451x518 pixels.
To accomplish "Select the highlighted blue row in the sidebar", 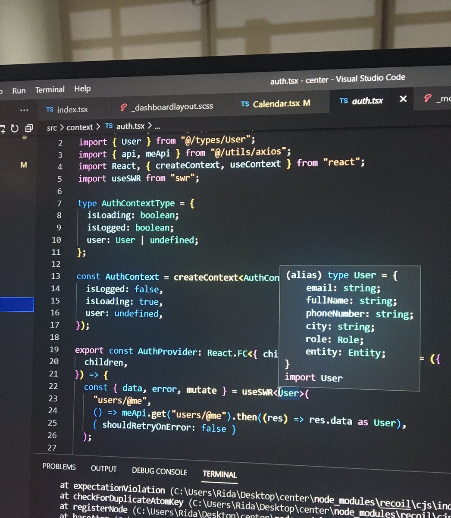I will click(16, 304).
